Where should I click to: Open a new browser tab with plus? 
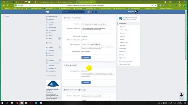coord(98,2)
